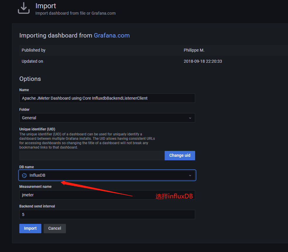Click the Updated on label
288x252 pixels.
32,61
